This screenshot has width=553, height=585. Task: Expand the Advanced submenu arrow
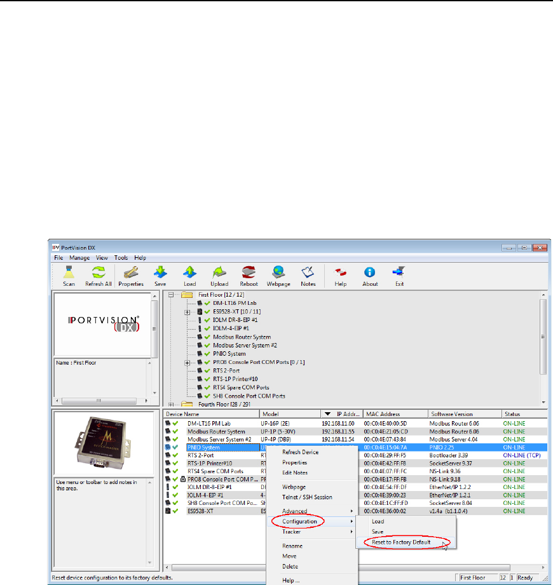click(x=352, y=511)
